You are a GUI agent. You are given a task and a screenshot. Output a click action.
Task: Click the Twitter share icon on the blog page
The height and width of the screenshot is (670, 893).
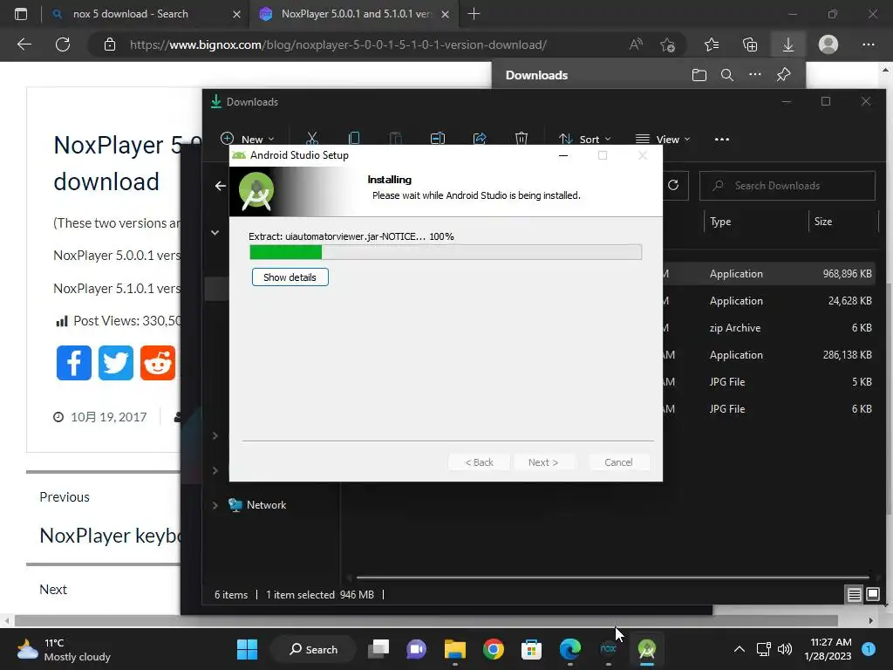click(116, 363)
